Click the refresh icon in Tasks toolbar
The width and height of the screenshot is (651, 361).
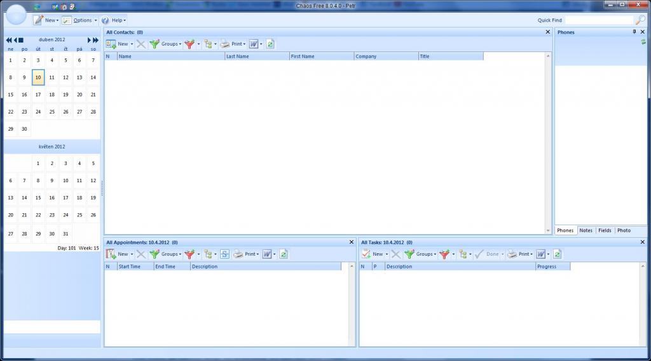coord(557,254)
